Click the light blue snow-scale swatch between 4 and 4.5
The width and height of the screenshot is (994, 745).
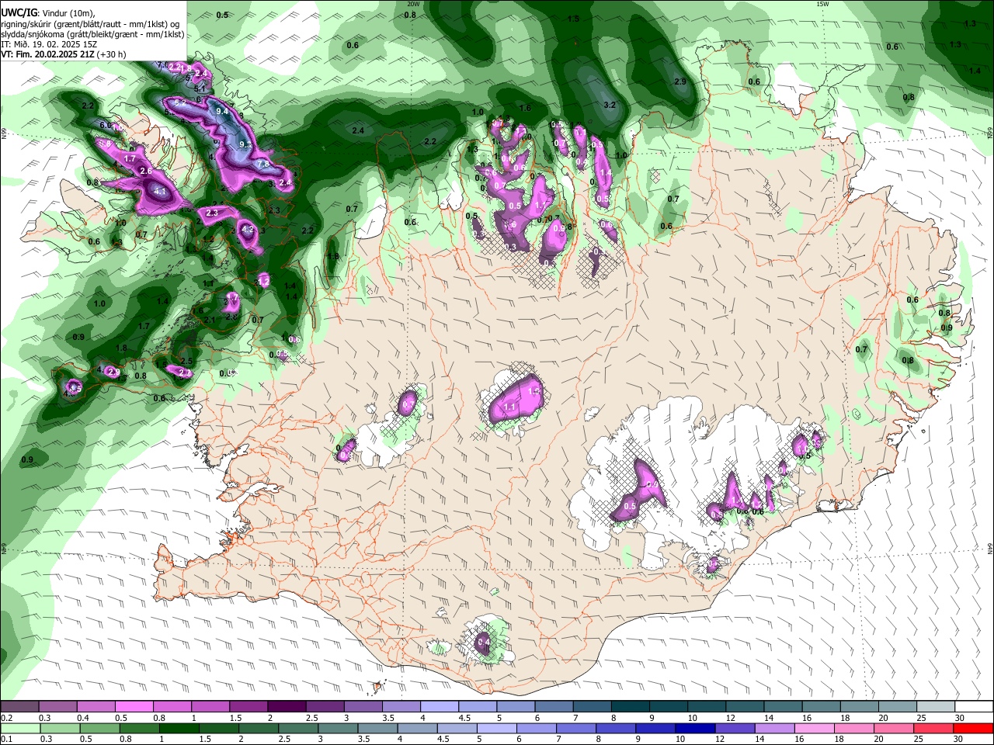[x=438, y=706]
